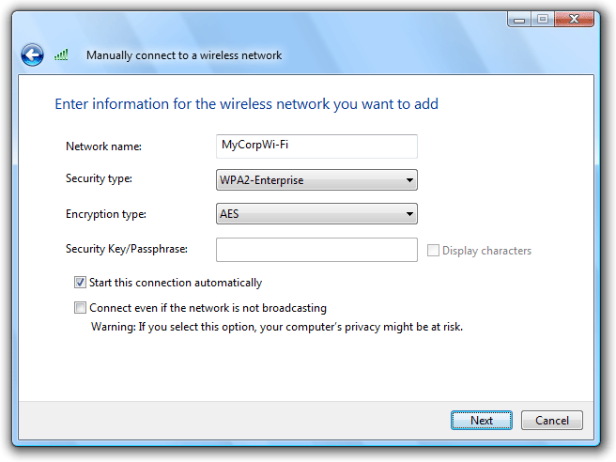This screenshot has height=462, width=616.
Task: Maximize the wireless network dialog window
Action: [x=543, y=19]
